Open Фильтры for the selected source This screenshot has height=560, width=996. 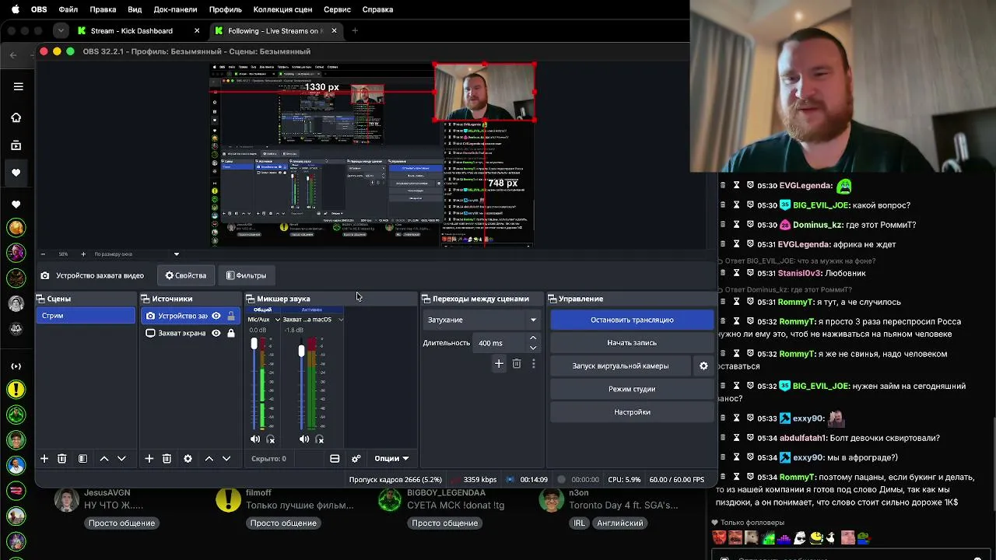pos(246,275)
